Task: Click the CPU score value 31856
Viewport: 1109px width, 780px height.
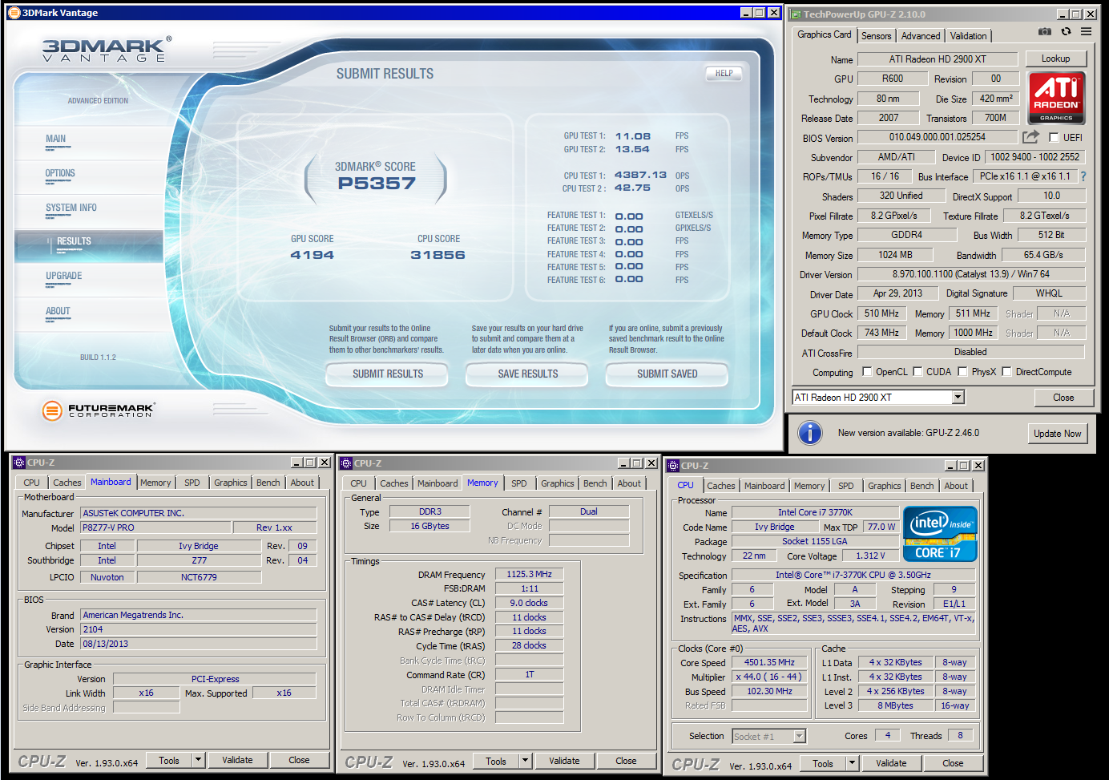Action: click(x=438, y=255)
